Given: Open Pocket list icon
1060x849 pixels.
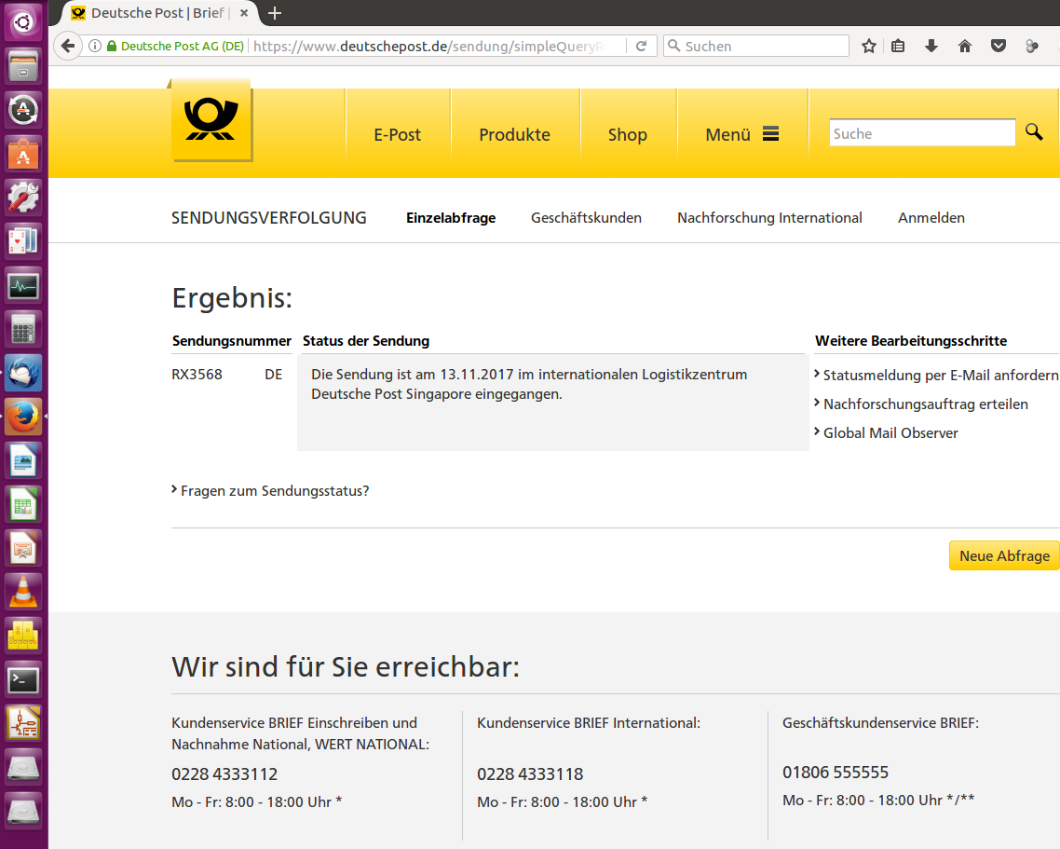Looking at the screenshot, I should pos(998,46).
